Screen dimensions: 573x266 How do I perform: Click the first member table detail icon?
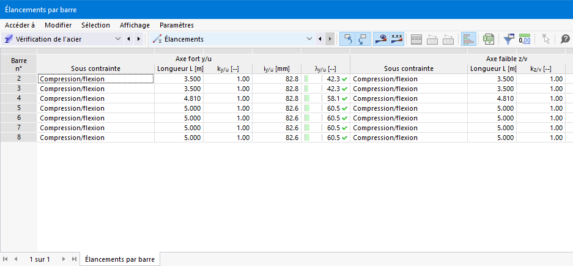coord(432,39)
